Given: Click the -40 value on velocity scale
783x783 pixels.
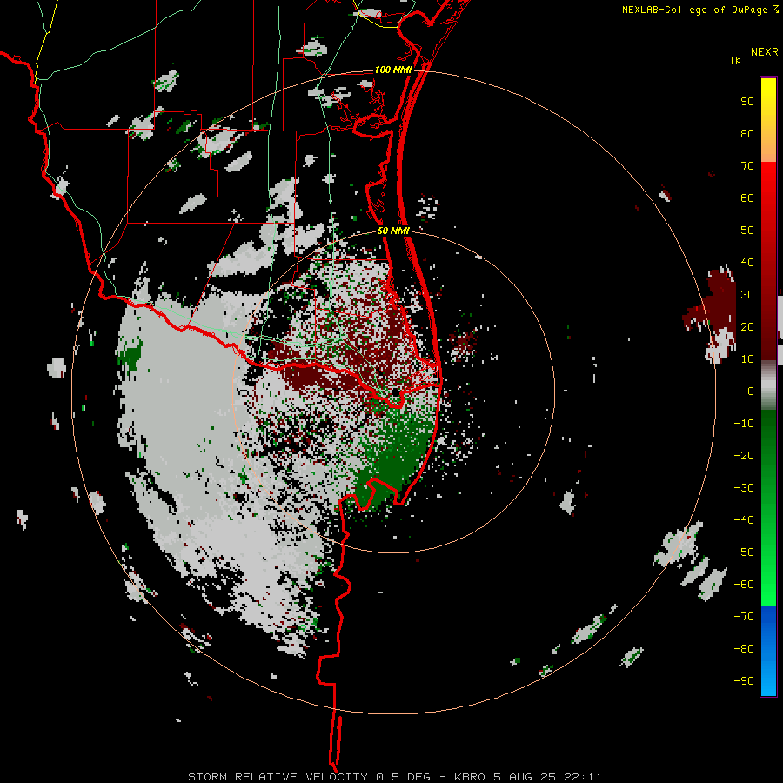Looking at the screenshot, I should tap(744, 520).
